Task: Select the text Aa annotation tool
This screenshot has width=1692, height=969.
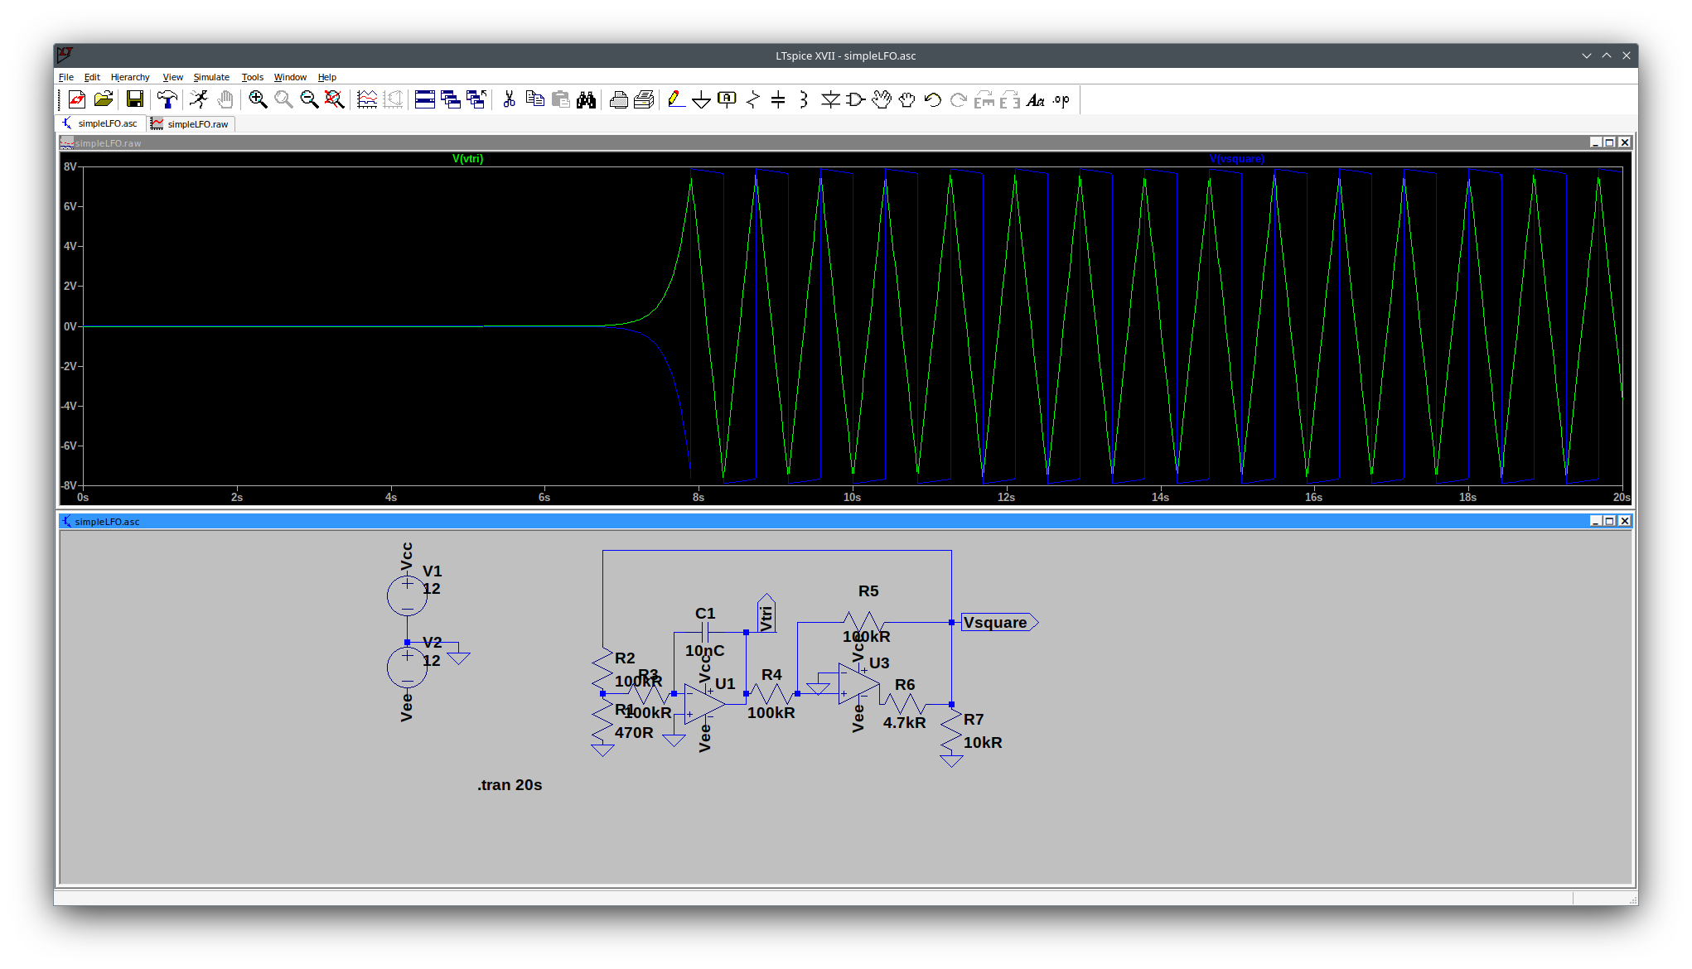Action: (1035, 99)
